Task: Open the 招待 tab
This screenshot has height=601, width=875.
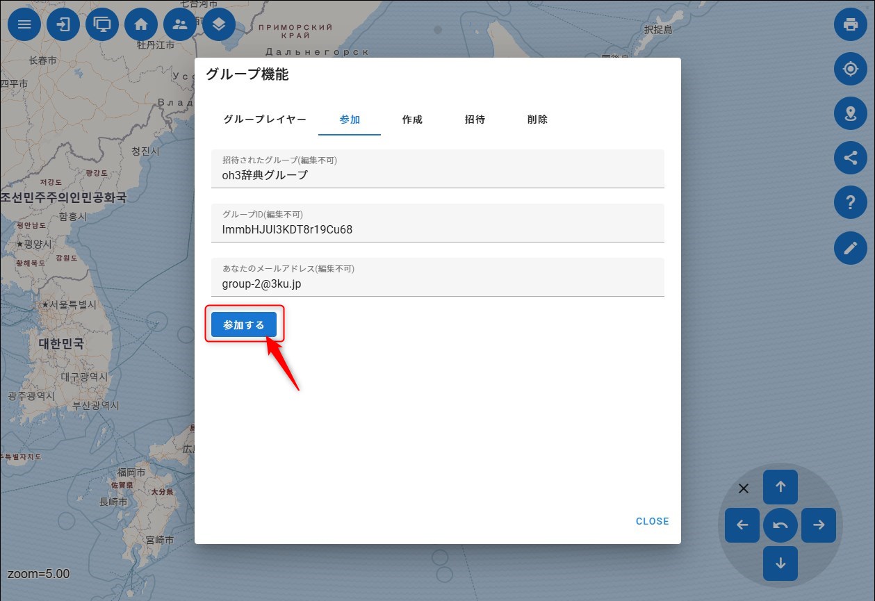Action: pyautogui.click(x=475, y=120)
